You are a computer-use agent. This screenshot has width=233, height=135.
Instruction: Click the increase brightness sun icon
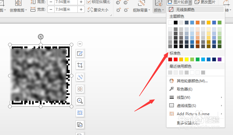tap(118, 10)
